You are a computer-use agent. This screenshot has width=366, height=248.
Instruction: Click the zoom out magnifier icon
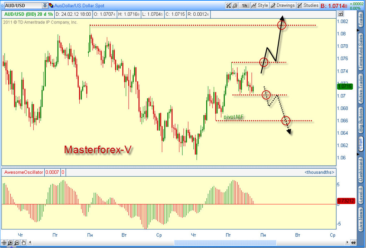click(x=17, y=243)
